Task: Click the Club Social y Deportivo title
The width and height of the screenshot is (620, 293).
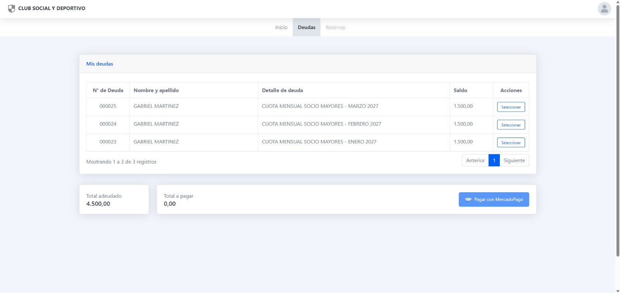Action: (52, 8)
